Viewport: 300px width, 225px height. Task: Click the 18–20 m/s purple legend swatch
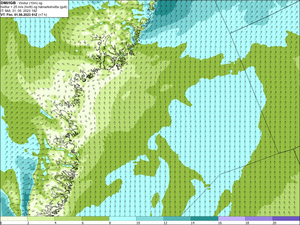(x=259, y=218)
